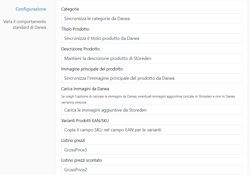Open the dropdown set to GrossPrice3

click(151, 150)
